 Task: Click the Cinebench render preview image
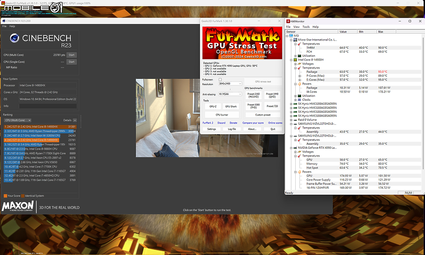point(206,118)
